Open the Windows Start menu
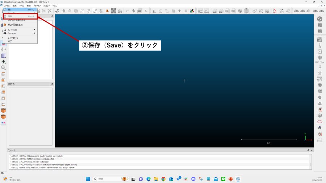The height and width of the screenshot is (183, 326). tap(88, 179)
